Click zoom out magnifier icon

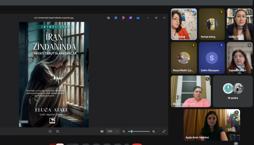(124, 132)
